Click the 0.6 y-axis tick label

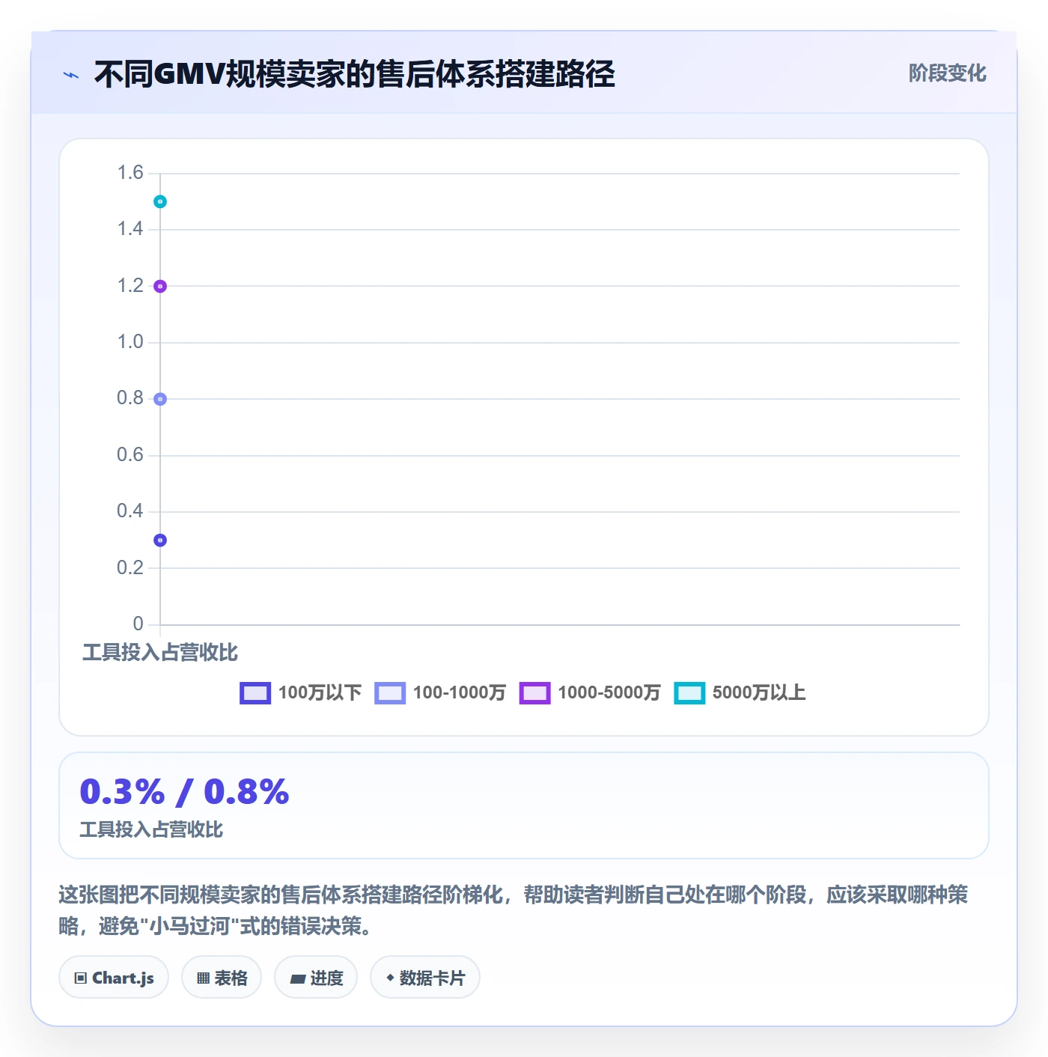pos(130,455)
